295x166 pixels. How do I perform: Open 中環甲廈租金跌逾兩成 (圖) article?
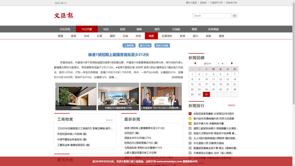pos(72,140)
